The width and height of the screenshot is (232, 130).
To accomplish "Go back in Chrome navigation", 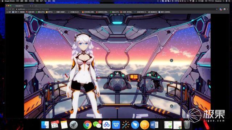I will 7,9.
